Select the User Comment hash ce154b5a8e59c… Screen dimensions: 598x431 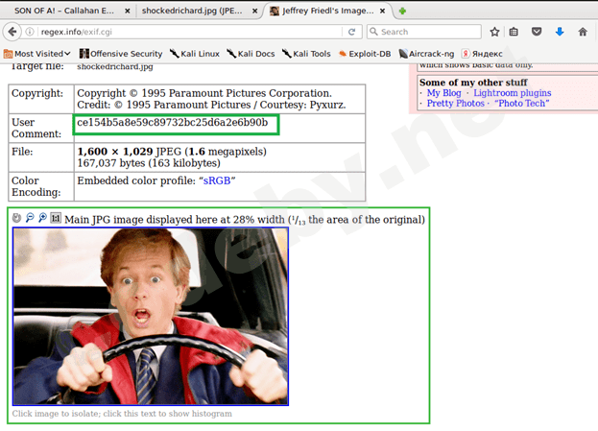(173, 123)
